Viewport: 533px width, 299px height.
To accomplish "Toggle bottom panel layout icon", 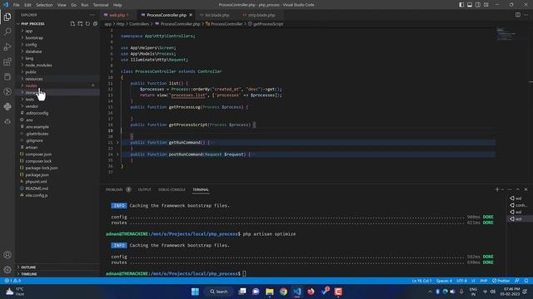I will (470, 5).
